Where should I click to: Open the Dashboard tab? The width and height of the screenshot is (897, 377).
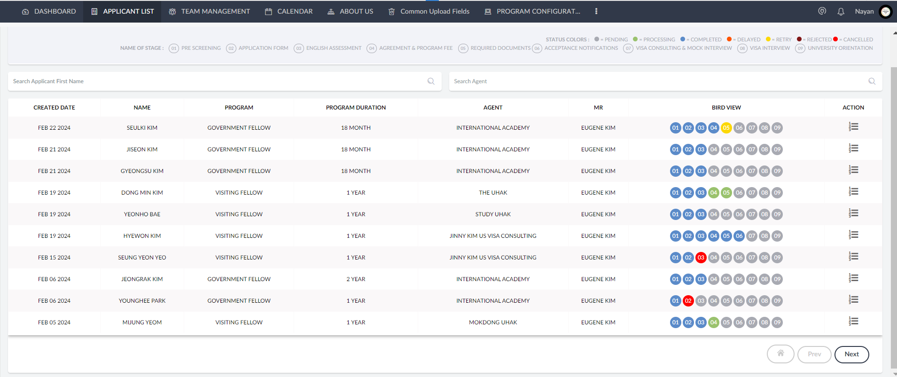click(49, 11)
